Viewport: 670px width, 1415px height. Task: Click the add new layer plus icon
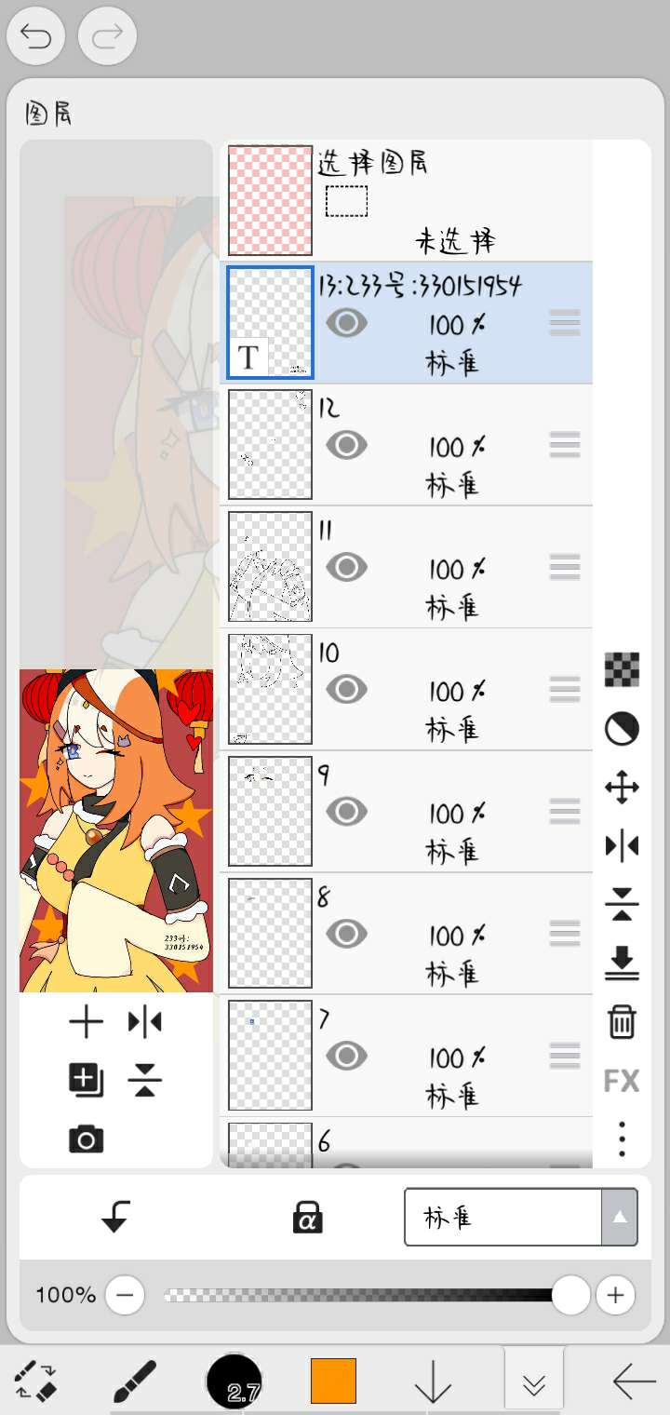pos(86,1023)
